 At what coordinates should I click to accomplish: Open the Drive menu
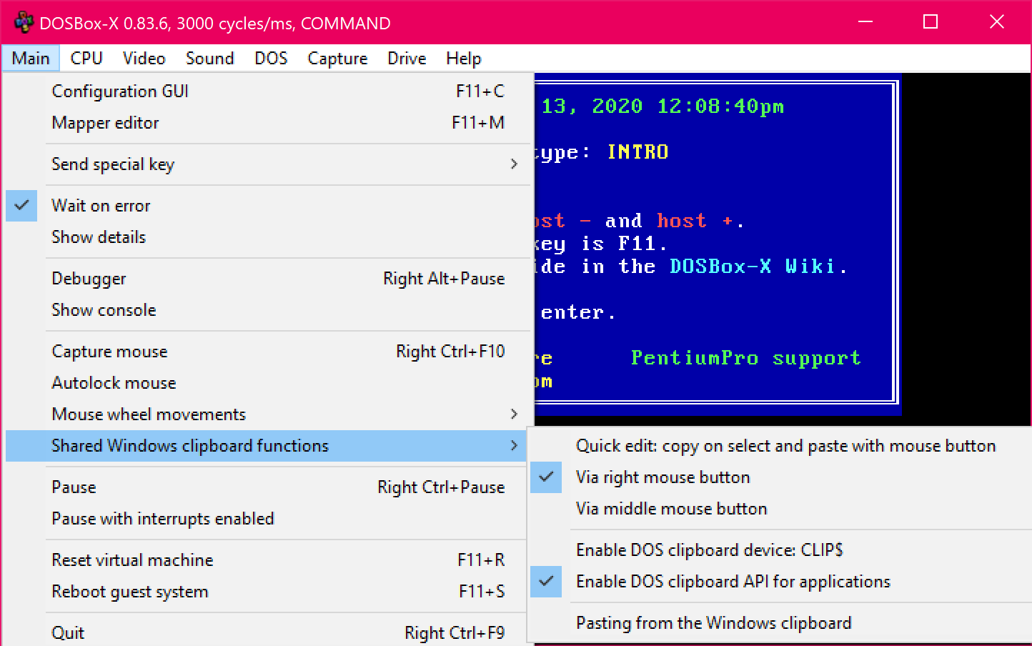click(407, 59)
